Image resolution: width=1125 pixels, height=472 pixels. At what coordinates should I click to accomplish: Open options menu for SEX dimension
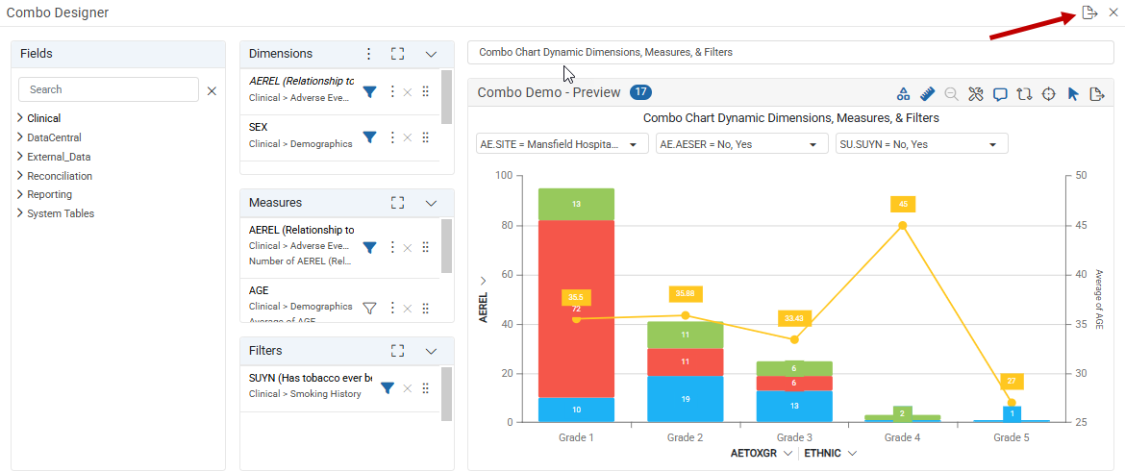[391, 137]
